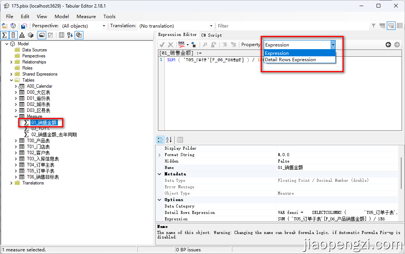Click the open model from database icon

[13, 26]
